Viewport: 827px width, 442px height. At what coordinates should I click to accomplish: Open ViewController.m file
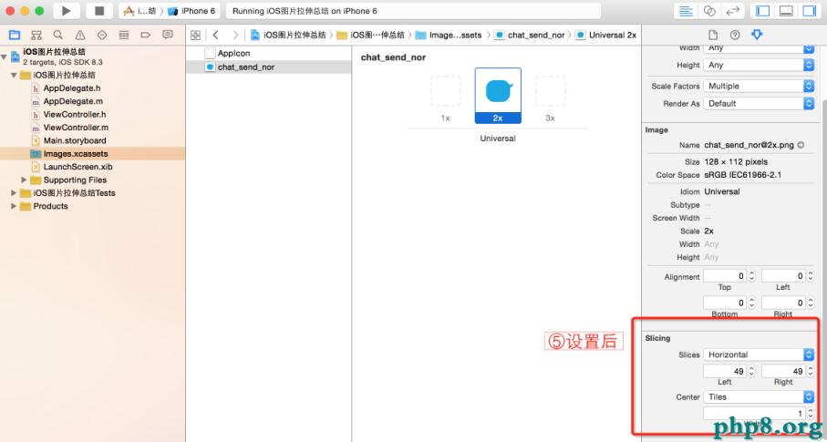pyautogui.click(x=76, y=128)
